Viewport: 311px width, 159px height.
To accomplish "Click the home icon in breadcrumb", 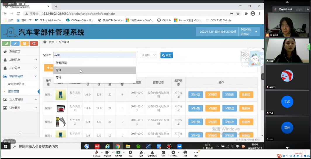I will pyautogui.click(x=45, y=42).
